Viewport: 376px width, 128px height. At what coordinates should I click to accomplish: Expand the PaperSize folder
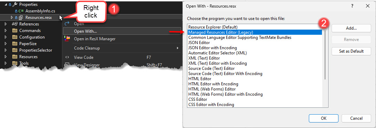[6, 44]
